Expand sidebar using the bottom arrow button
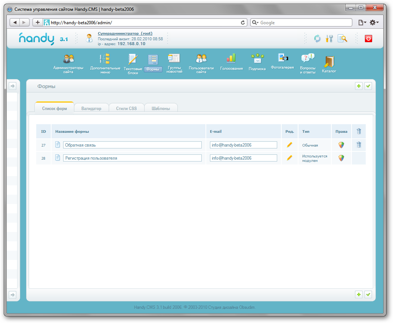Image resolution: width=393 pixels, height=323 pixels. click(x=12, y=295)
